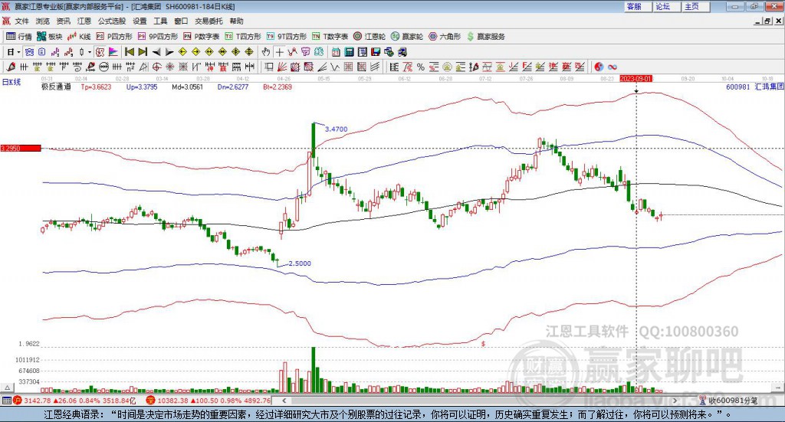Click the 主页 home page button
The image size is (785, 422).
click(696, 6)
